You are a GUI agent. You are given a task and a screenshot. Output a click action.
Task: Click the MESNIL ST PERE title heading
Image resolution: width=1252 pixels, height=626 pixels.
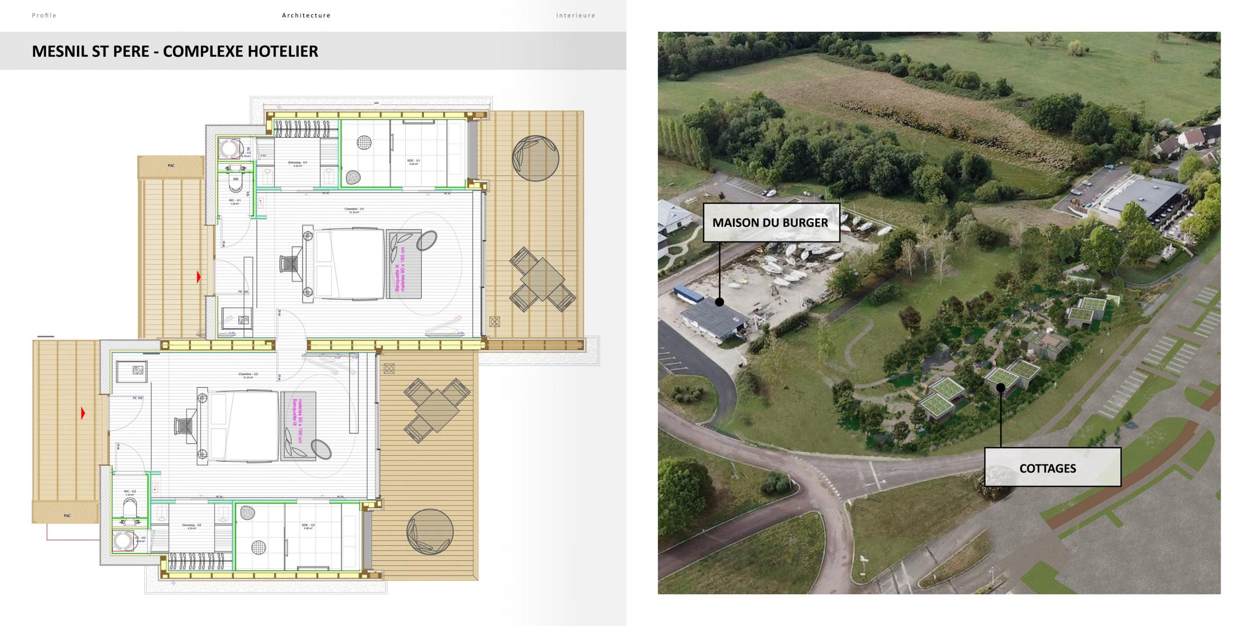(175, 51)
